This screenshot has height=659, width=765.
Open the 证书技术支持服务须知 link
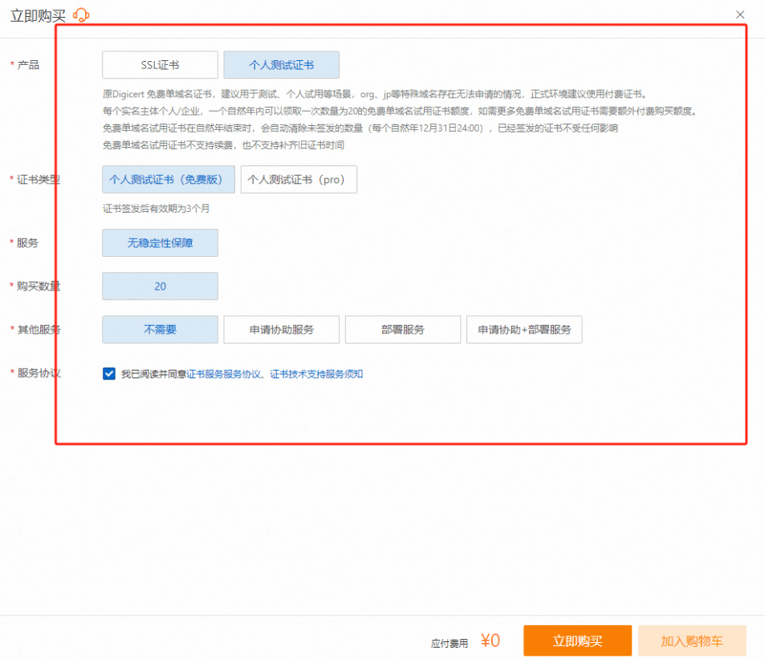click(x=316, y=374)
